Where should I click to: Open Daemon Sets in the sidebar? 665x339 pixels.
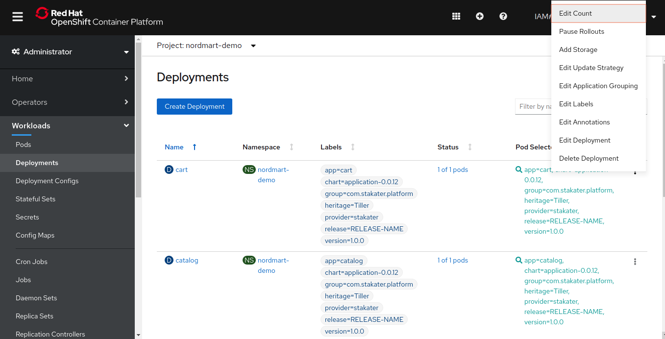coord(67,298)
